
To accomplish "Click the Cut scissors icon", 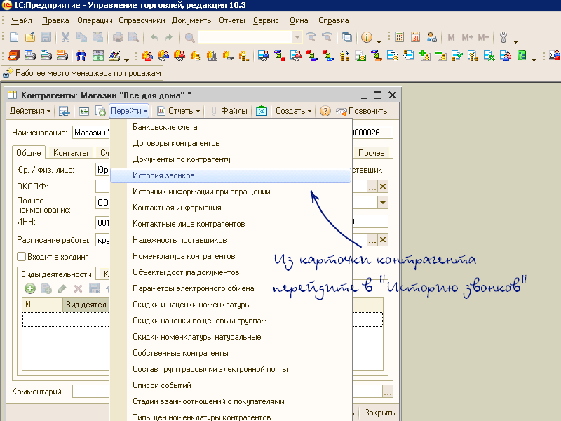I will click(x=65, y=37).
